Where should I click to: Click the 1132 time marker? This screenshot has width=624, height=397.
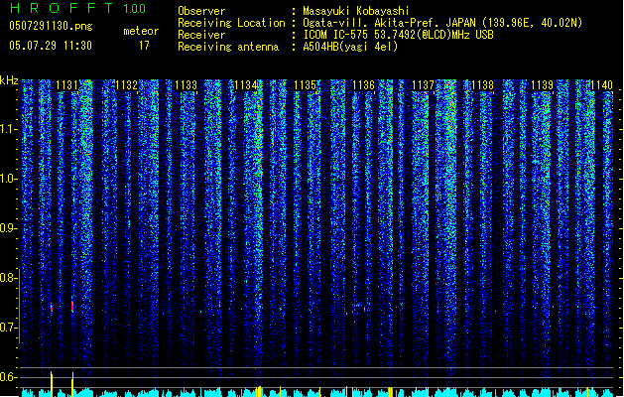tap(126, 85)
